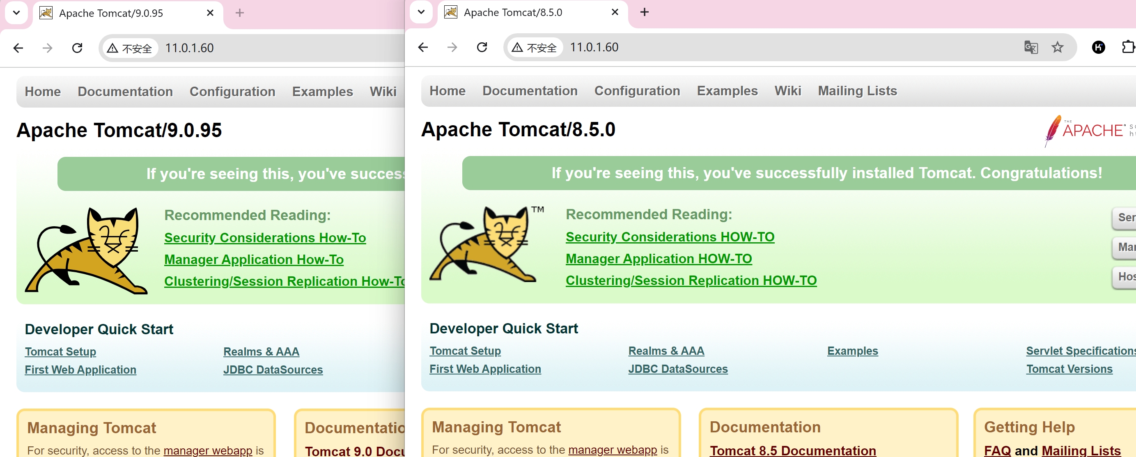Screen dimensions: 1136x457
Task: Open manager webapp link on 9.0.95 page
Action: pos(208,450)
